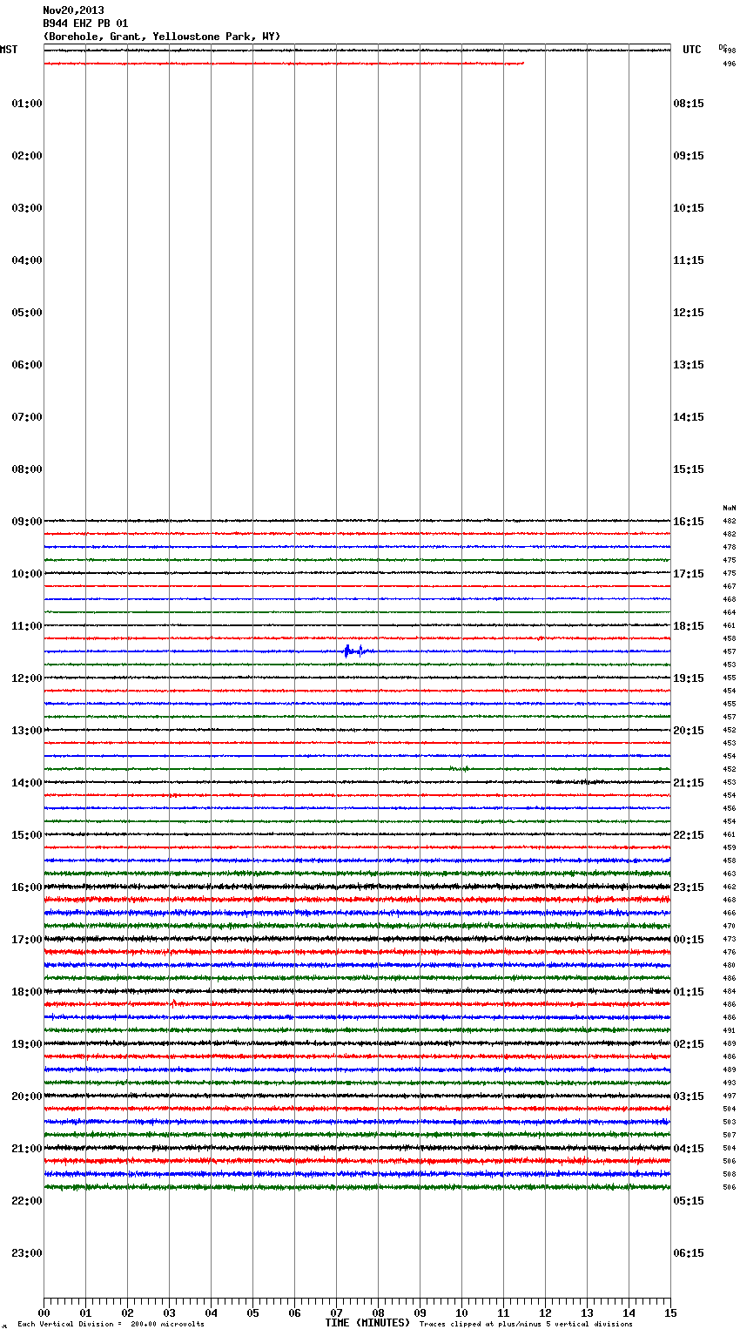The width and height of the screenshot is (740, 1336).
Task: Click minute 10 on the bottom axis
Action: click(x=461, y=1312)
